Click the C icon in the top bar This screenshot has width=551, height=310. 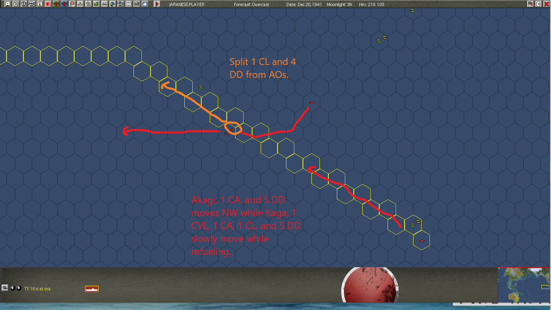coord(538,4)
